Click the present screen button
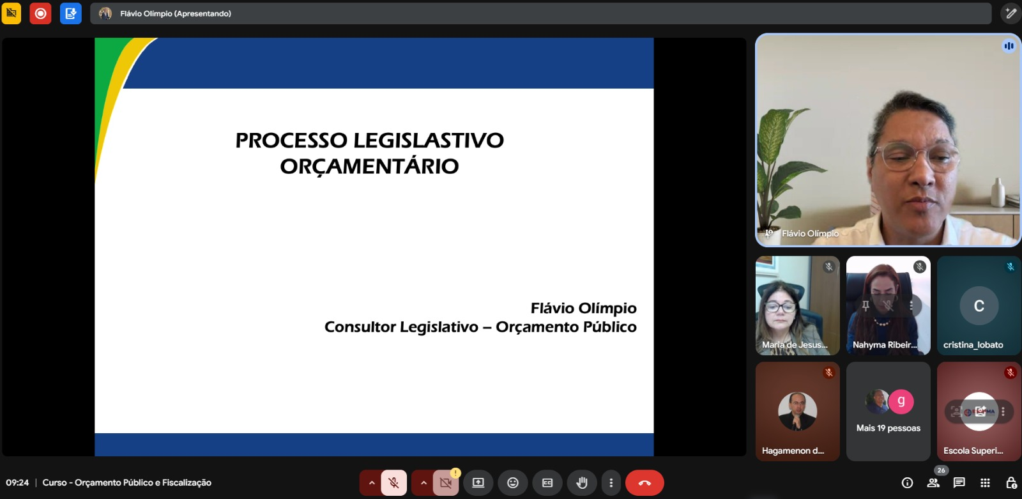Image resolution: width=1022 pixels, height=499 pixels. [478, 483]
